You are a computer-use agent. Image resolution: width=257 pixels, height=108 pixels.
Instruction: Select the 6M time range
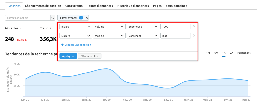pos(216,53)
